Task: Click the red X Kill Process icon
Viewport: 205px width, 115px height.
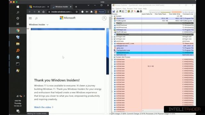Action: tap(135, 11)
